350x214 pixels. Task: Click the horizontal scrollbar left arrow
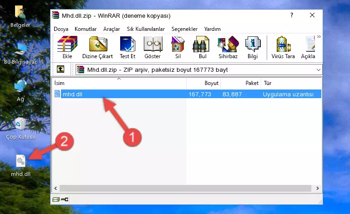[56, 189]
